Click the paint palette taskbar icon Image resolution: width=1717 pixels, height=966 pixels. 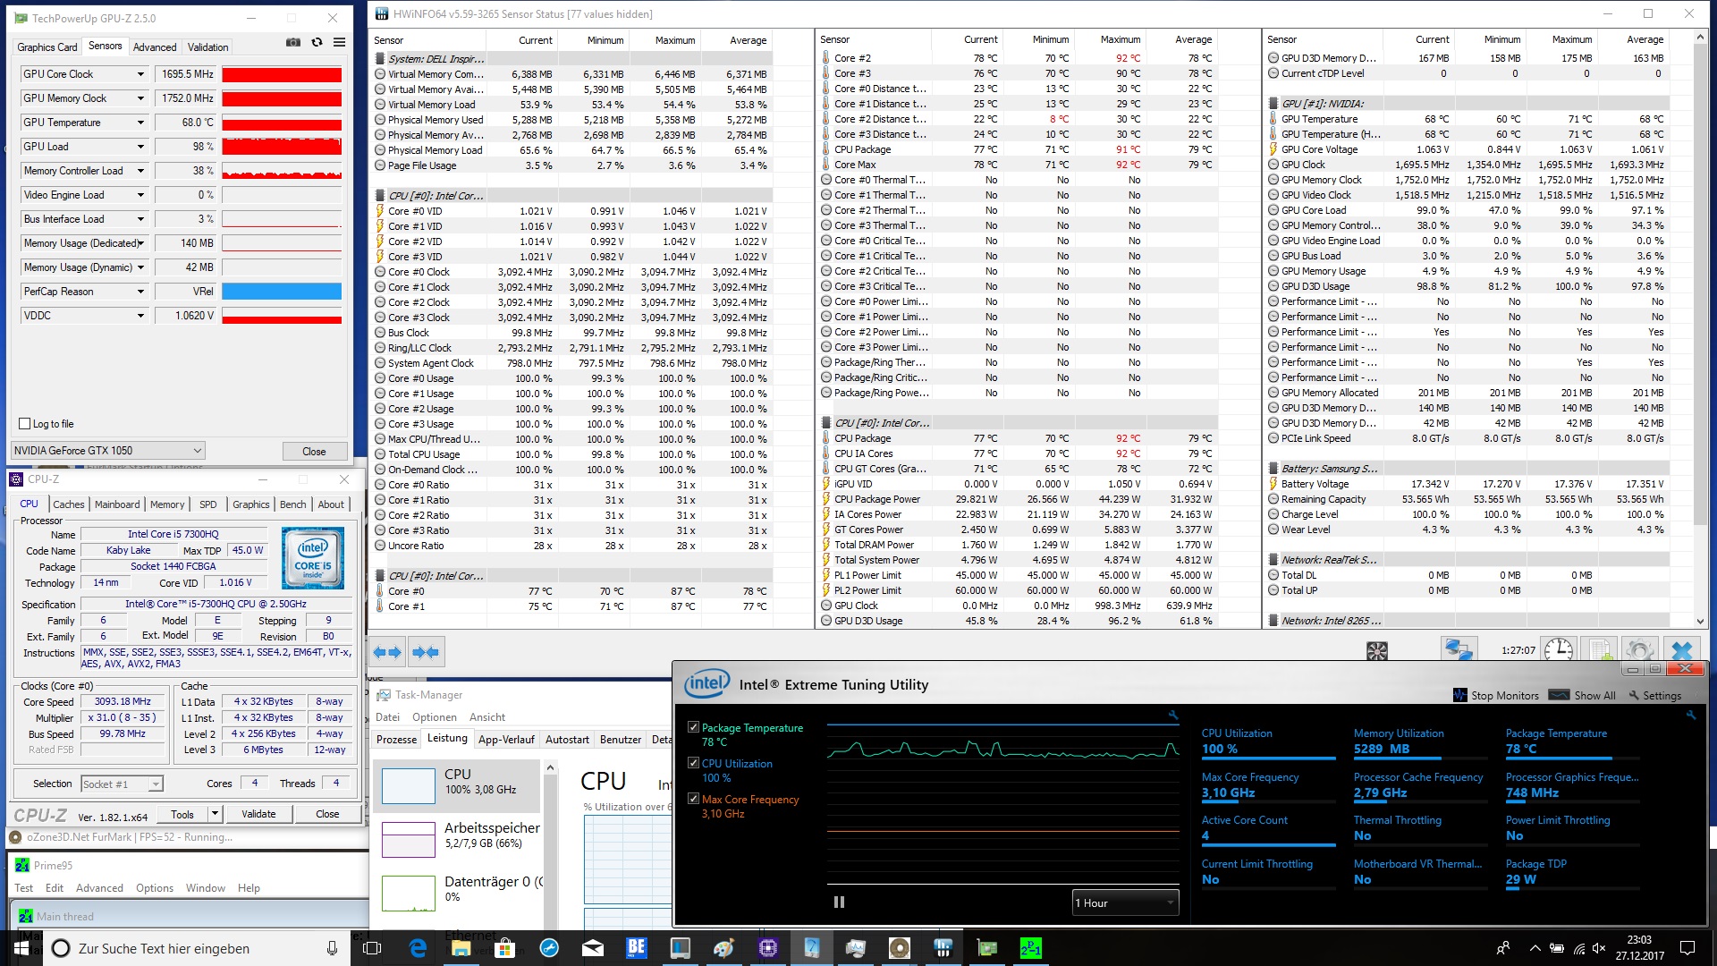[x=723, y=948]
